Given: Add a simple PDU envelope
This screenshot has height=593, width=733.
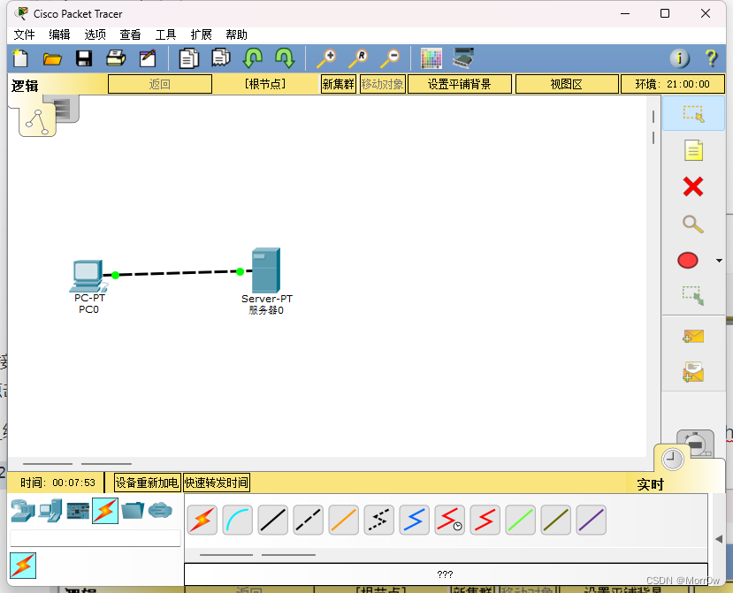Looking at the screenshot, I should [x=693, y=336].
